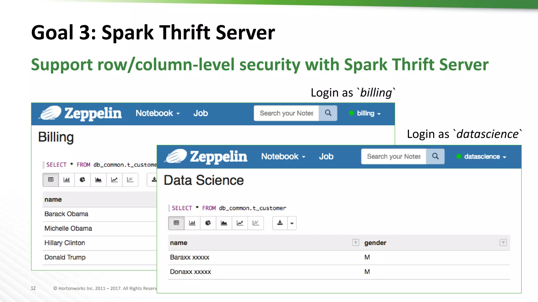
Task: Select table view in the Billing notebook
Action: tap(51, 180)
